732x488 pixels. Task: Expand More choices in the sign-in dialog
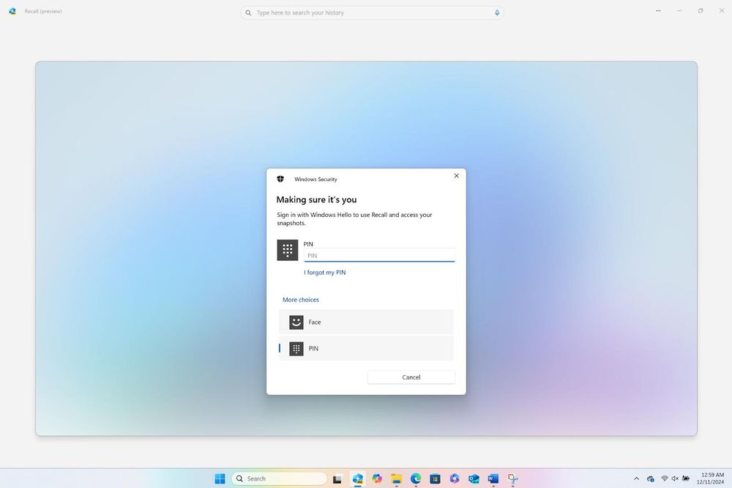pyautogui.click(x=301, y=299)
